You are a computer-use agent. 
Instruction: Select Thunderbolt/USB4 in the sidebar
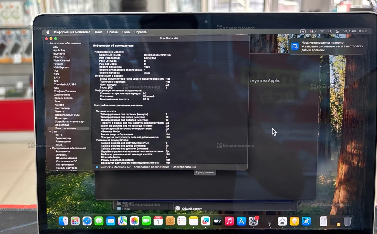click(65, 84)
